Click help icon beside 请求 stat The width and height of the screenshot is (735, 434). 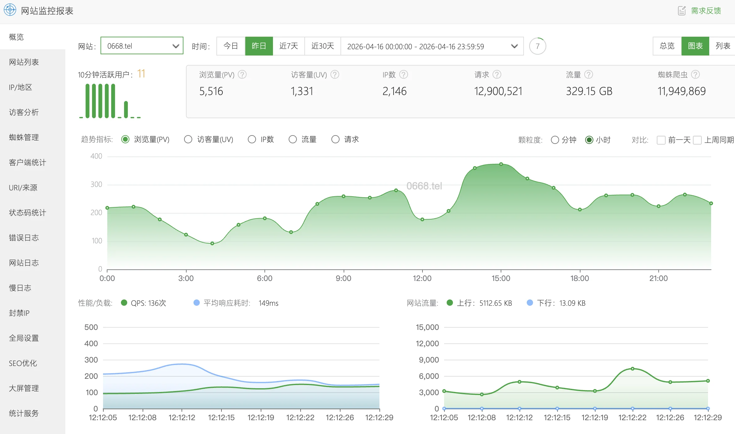coord(497,75)
